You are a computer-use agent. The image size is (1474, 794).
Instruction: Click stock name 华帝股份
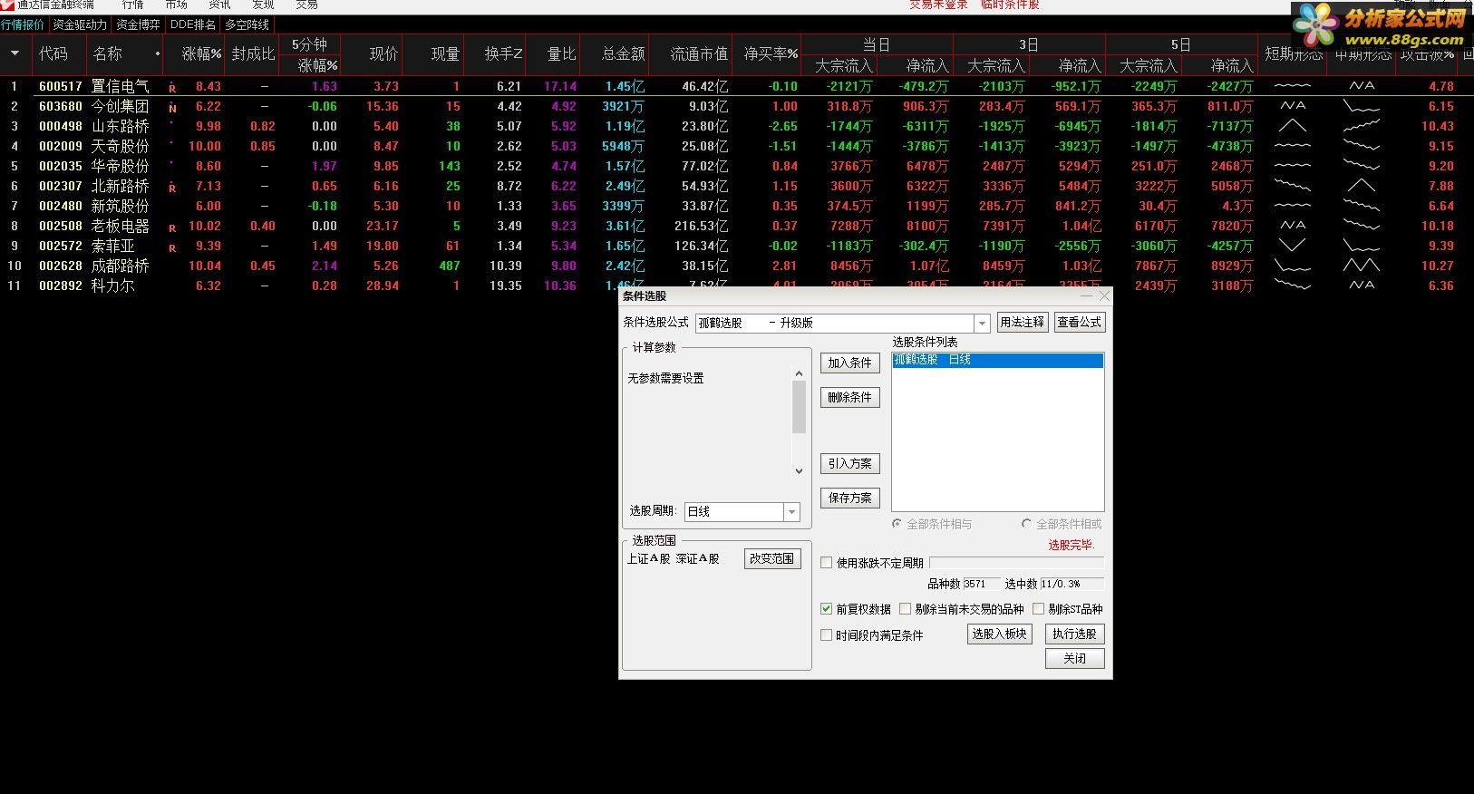(120, 166)
